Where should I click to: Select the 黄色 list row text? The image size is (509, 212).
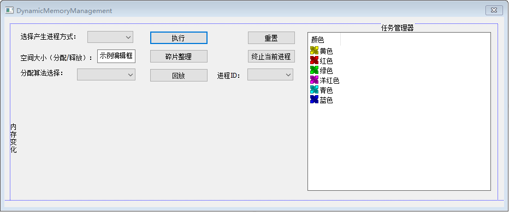coord(326,51)
